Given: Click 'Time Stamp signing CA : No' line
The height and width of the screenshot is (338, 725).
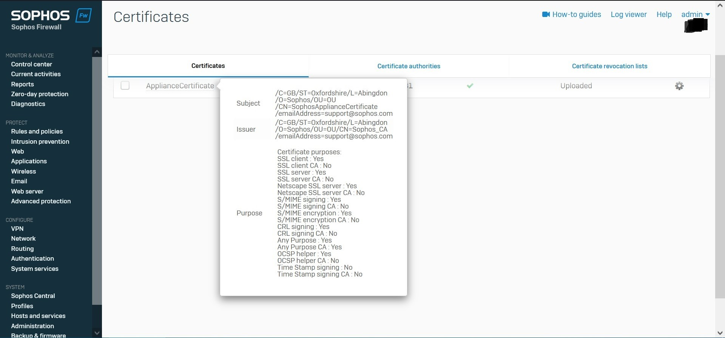Looking at the screenshot, I should (x=320, y=274).
